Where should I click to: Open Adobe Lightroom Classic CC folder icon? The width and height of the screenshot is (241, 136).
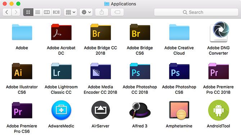pyautogui.click(x=61, y=71)
